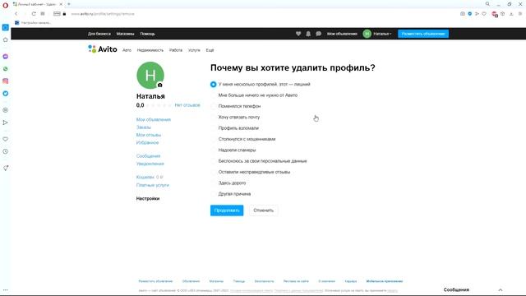The width and height of the screenshot is (526, 296).
Task: Expand the Сообщения chat panel chevron
Action: coord(501,290)
